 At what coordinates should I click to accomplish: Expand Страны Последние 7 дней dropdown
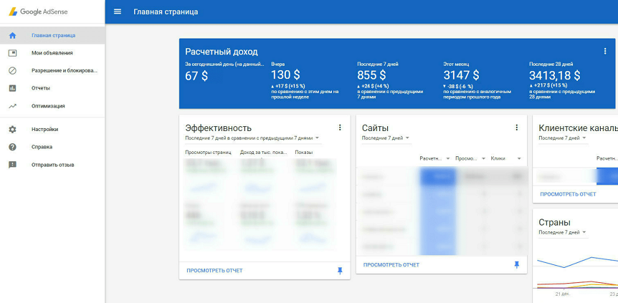coord(562,233)
